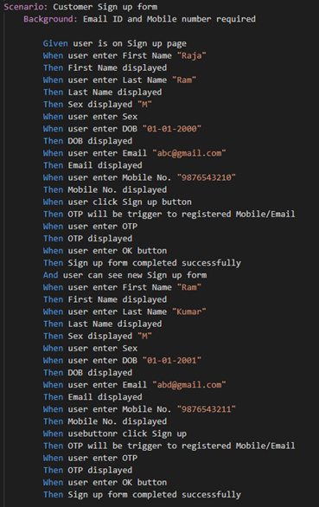The height and width of the screenshot is (507, 319).
Task: Click the And keyword line
Action: point(124,275)
